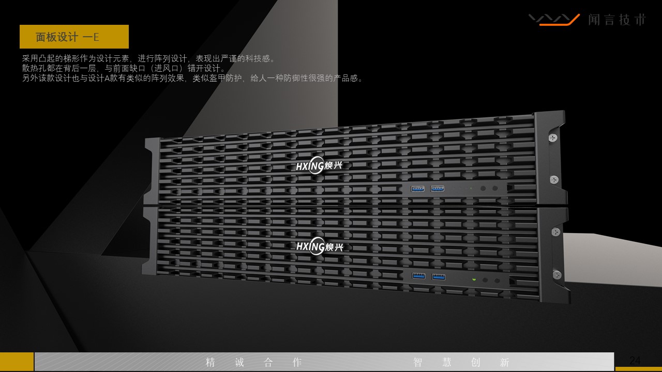This screenshot has width=662, height=372.
Task: Toggle the green power LED on bottom panel
Action: coord(474,280)
